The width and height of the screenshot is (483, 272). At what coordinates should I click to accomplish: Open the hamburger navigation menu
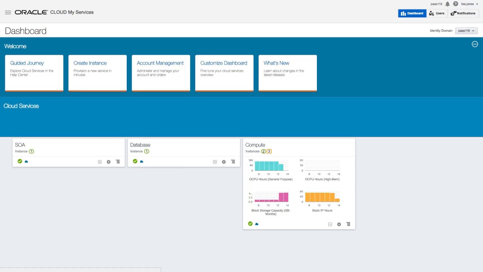(x=8, y=12)
